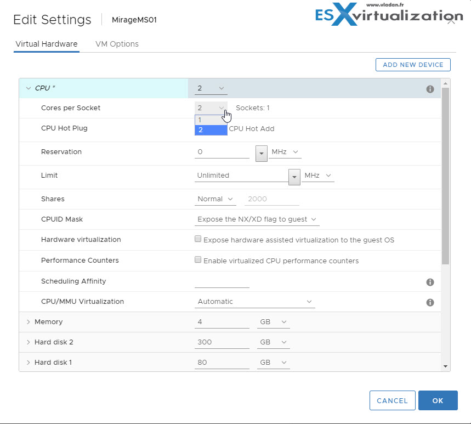Expand the Hard disk 1 section

tap(28, 363)
